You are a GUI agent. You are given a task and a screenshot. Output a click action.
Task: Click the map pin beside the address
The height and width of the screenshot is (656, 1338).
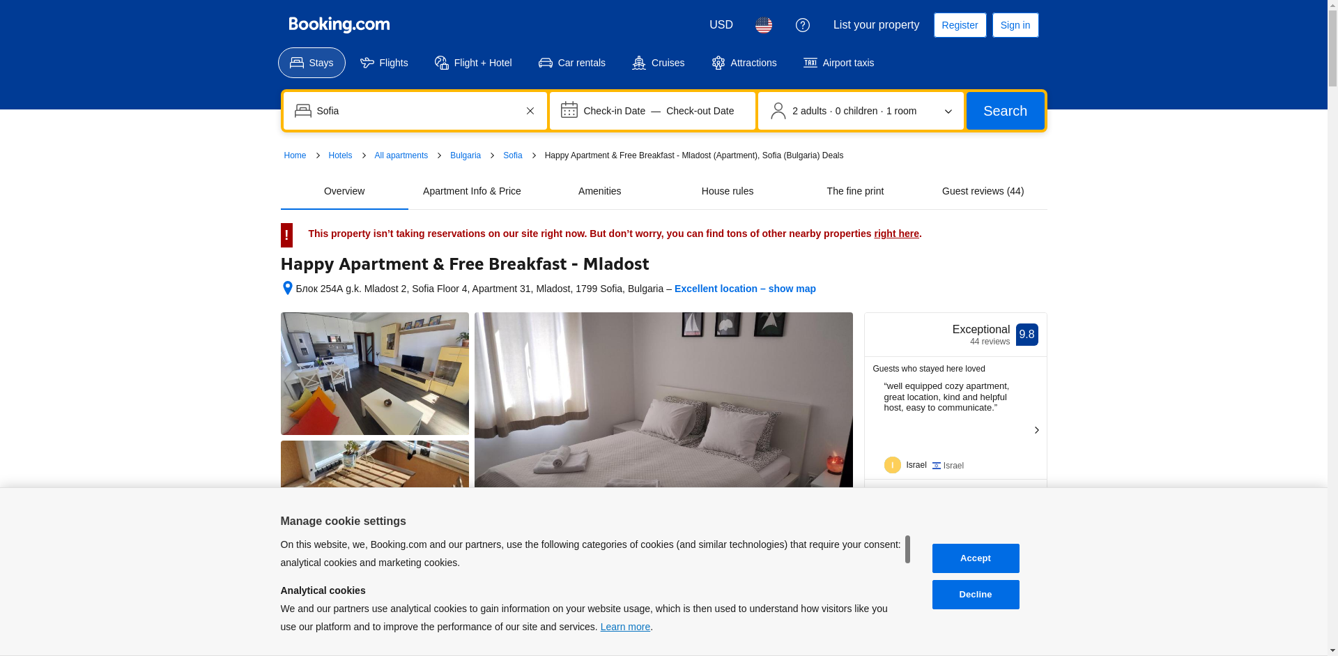[x=287, y=288]
